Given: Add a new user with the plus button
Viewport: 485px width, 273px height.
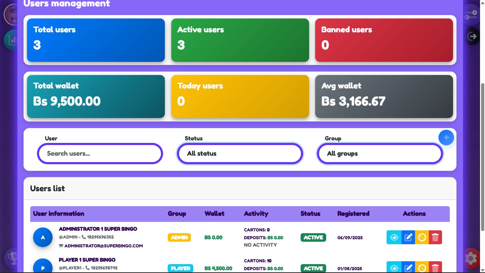Looking at the screenshot, I should 446,138.
